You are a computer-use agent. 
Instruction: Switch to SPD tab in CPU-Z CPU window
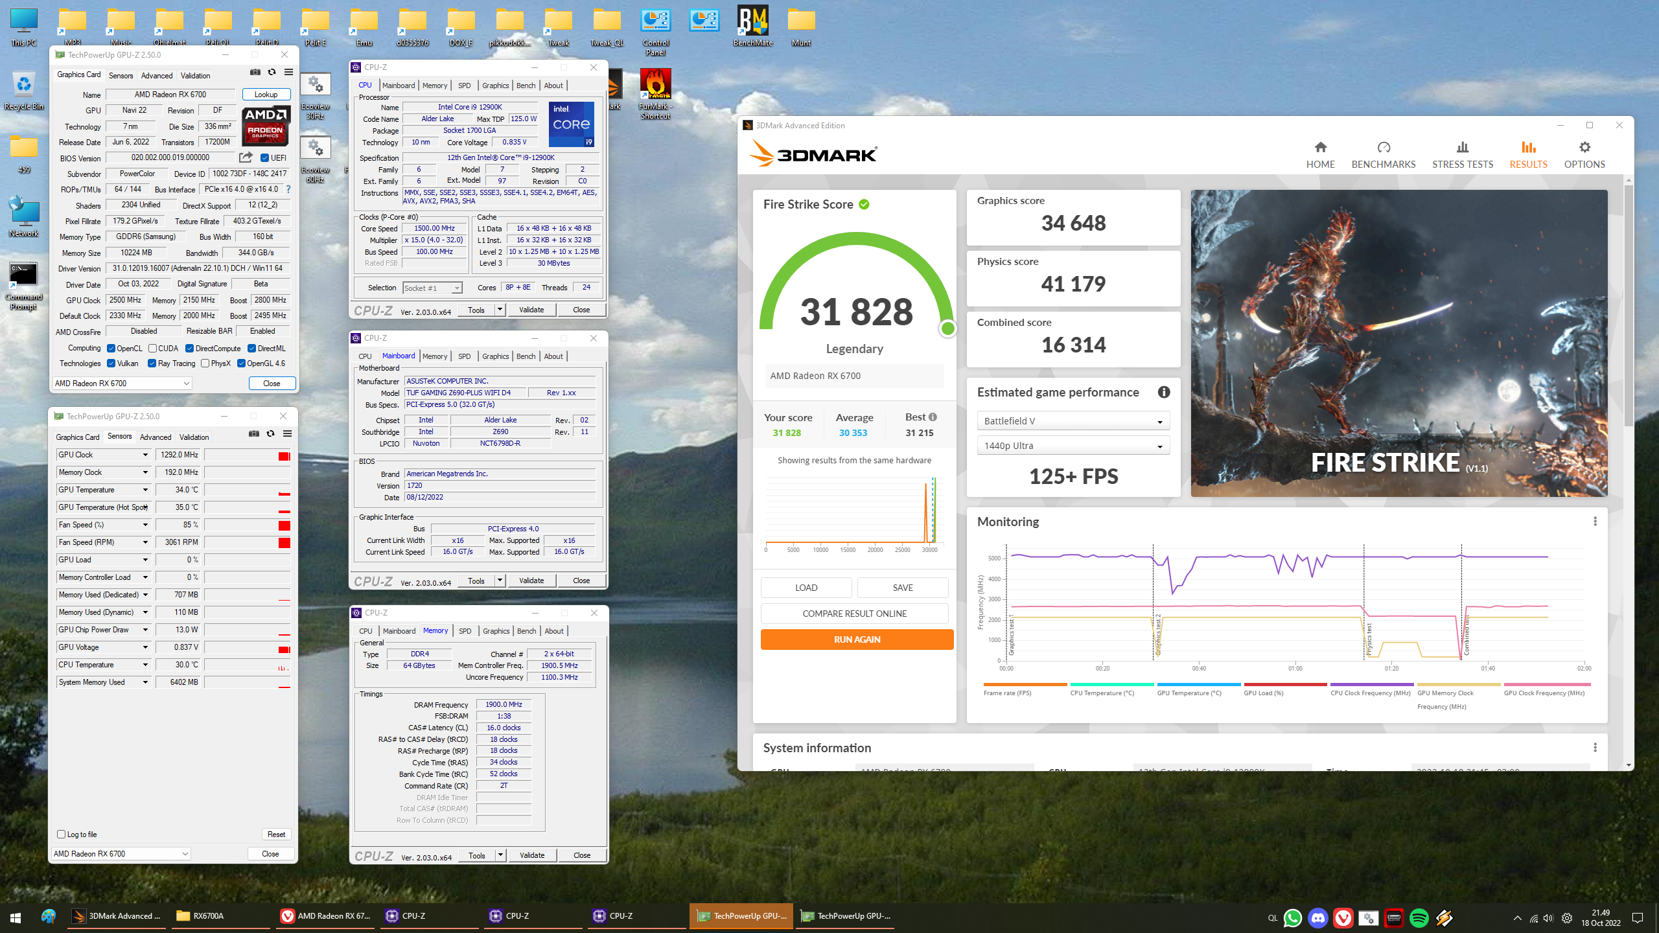(x=464, y=86)
